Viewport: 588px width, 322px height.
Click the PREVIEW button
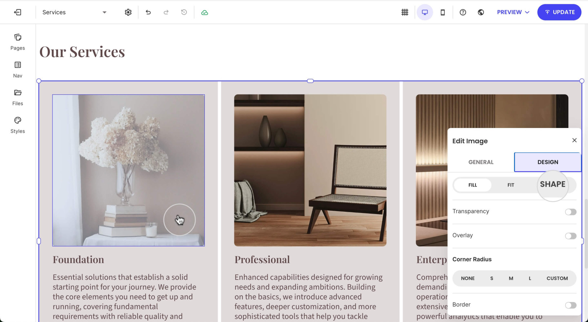[x=509, y=12]
